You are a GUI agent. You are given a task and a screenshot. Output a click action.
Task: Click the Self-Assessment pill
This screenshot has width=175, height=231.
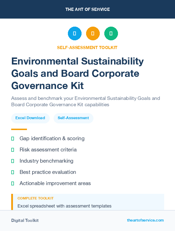pos(73,118)
